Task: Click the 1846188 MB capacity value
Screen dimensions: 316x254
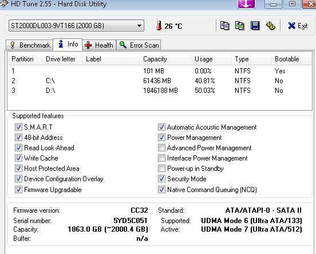Action: 160,91
